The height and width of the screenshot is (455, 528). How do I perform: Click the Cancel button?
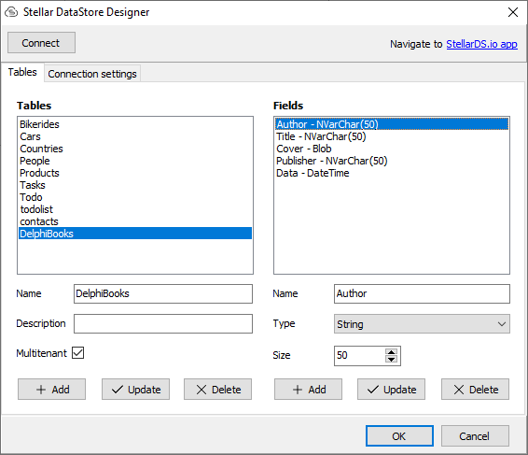point(475,436)
